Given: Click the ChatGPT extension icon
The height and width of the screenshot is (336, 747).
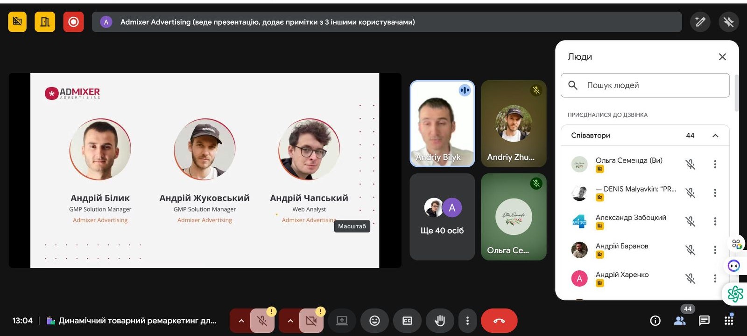Looking at the screenshot, I should [735, 294].
